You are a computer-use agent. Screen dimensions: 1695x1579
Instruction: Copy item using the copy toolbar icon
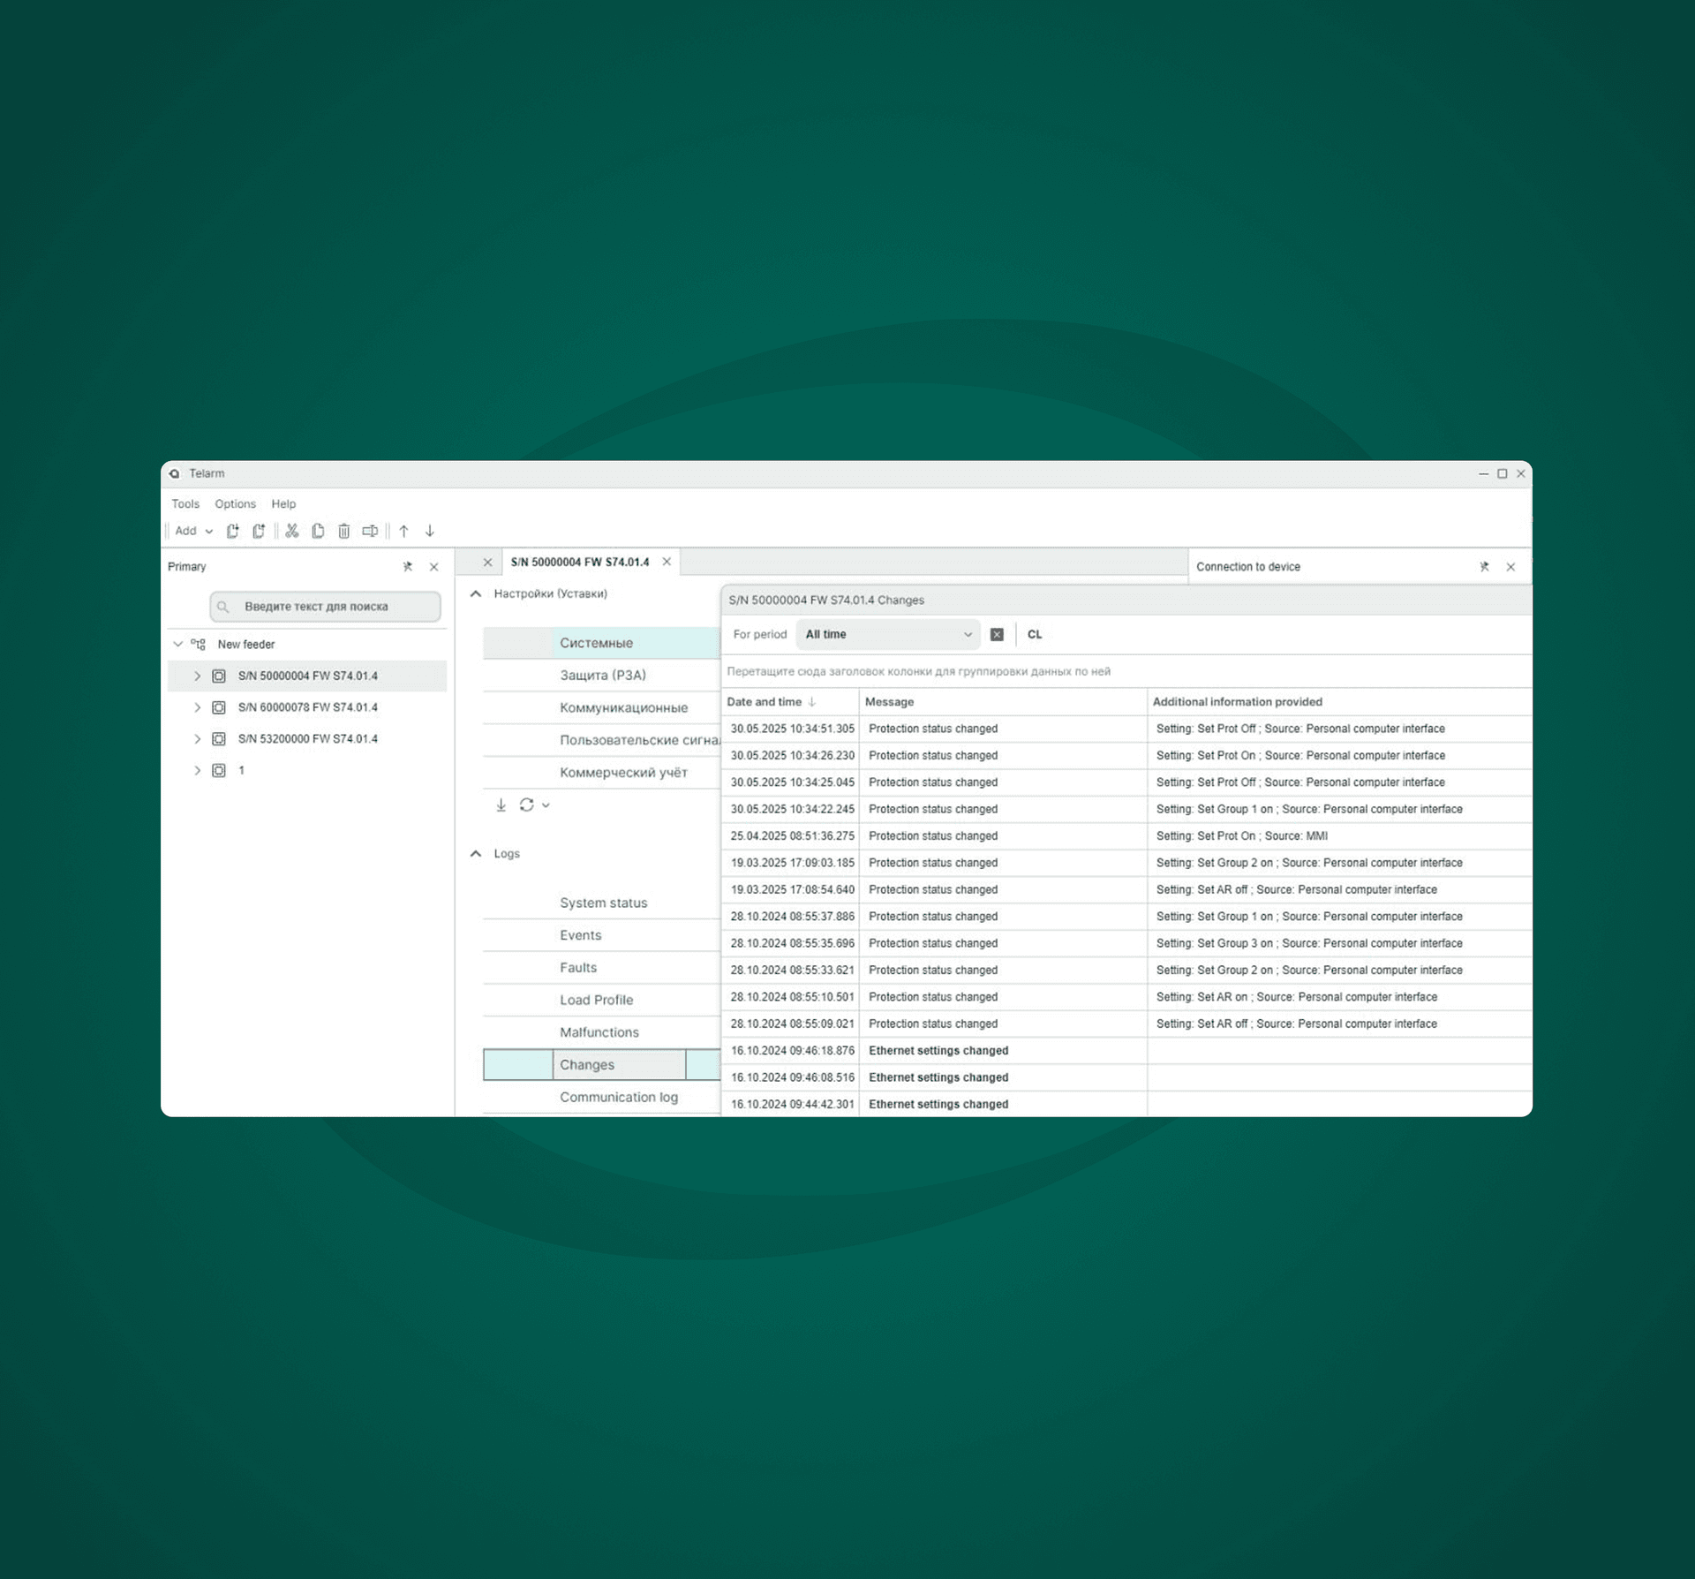(x=319, y=531)
